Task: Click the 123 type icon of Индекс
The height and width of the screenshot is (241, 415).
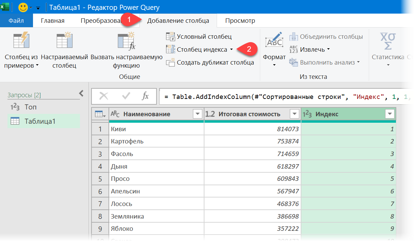Action: (308, 114)
